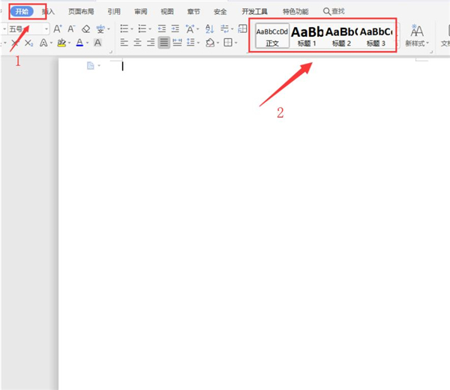This screenshot has width=450, height=390.
Task: Apply the 标题 1 style thumbnail
Action: (307, 36)
